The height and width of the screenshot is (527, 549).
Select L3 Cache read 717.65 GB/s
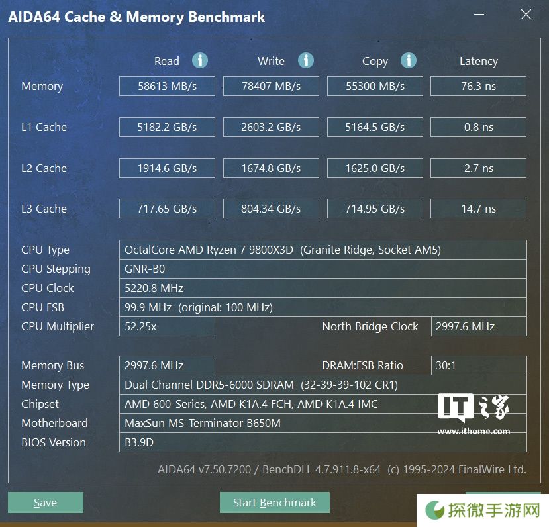coord(167,209)
